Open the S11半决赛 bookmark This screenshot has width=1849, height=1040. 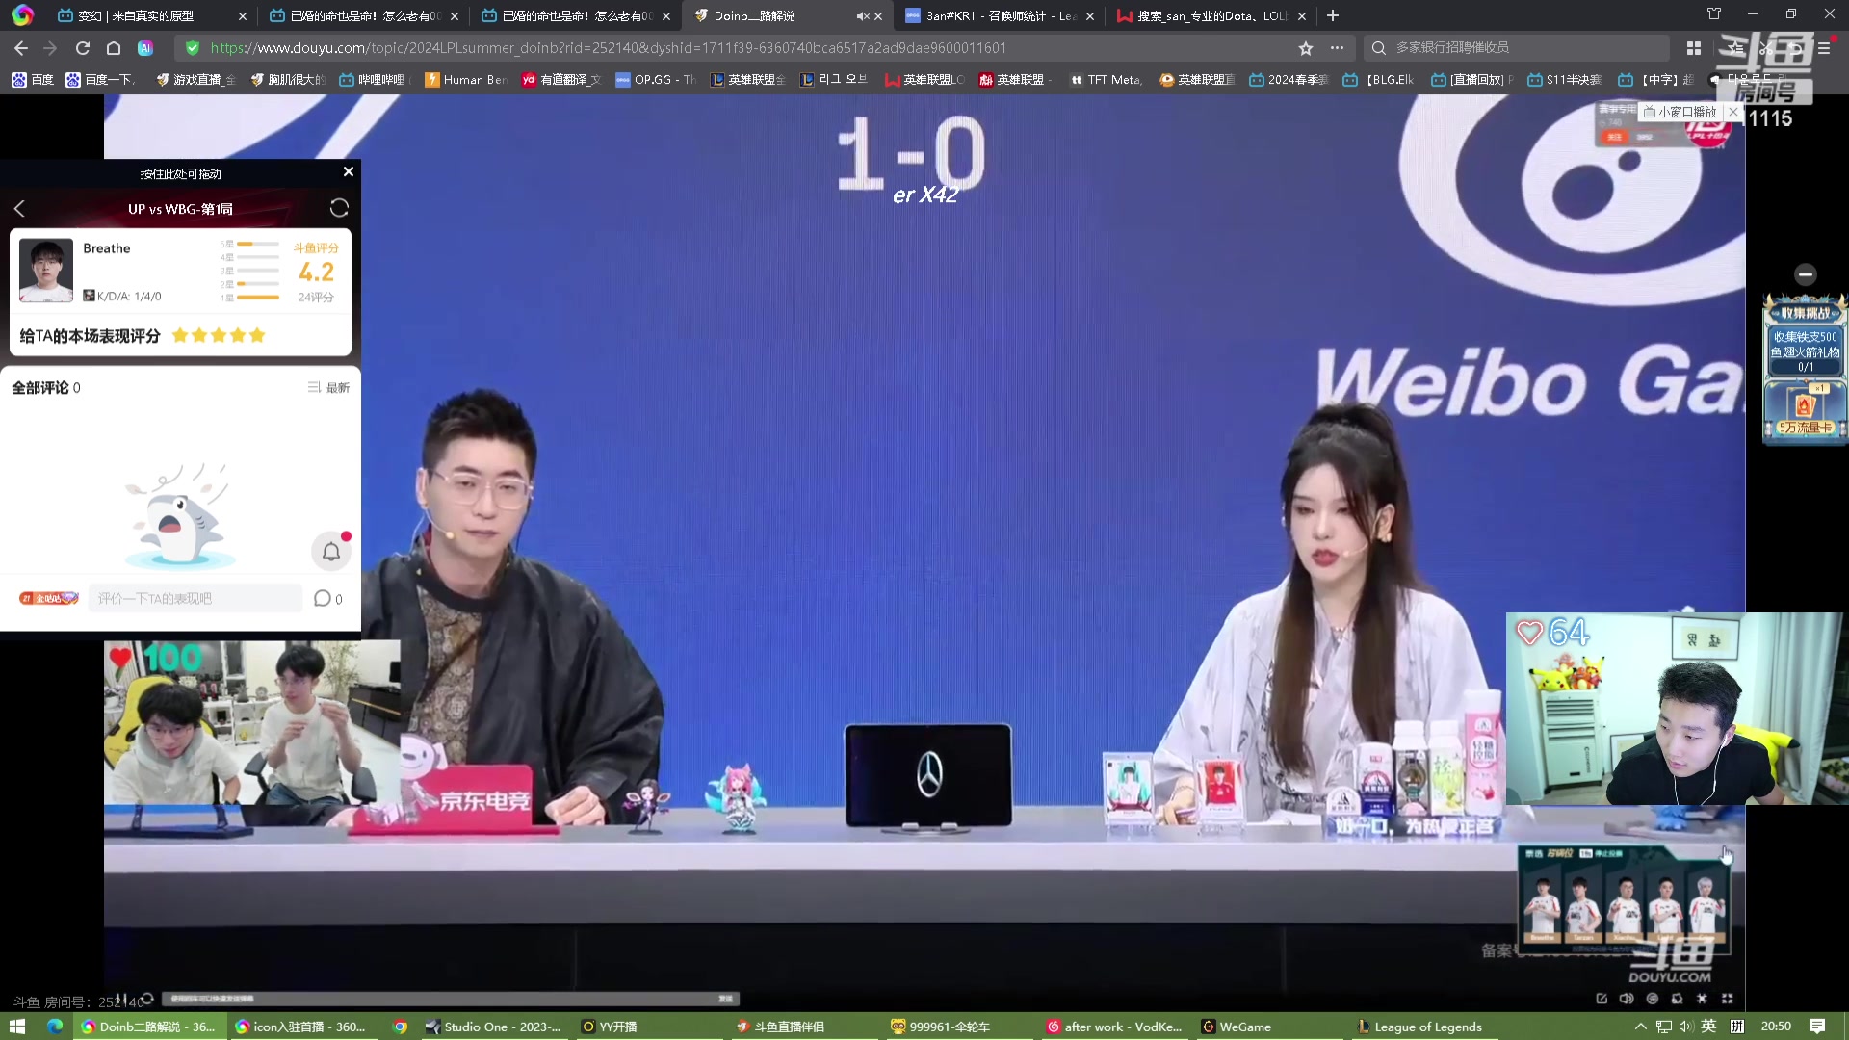(1564, 80)
